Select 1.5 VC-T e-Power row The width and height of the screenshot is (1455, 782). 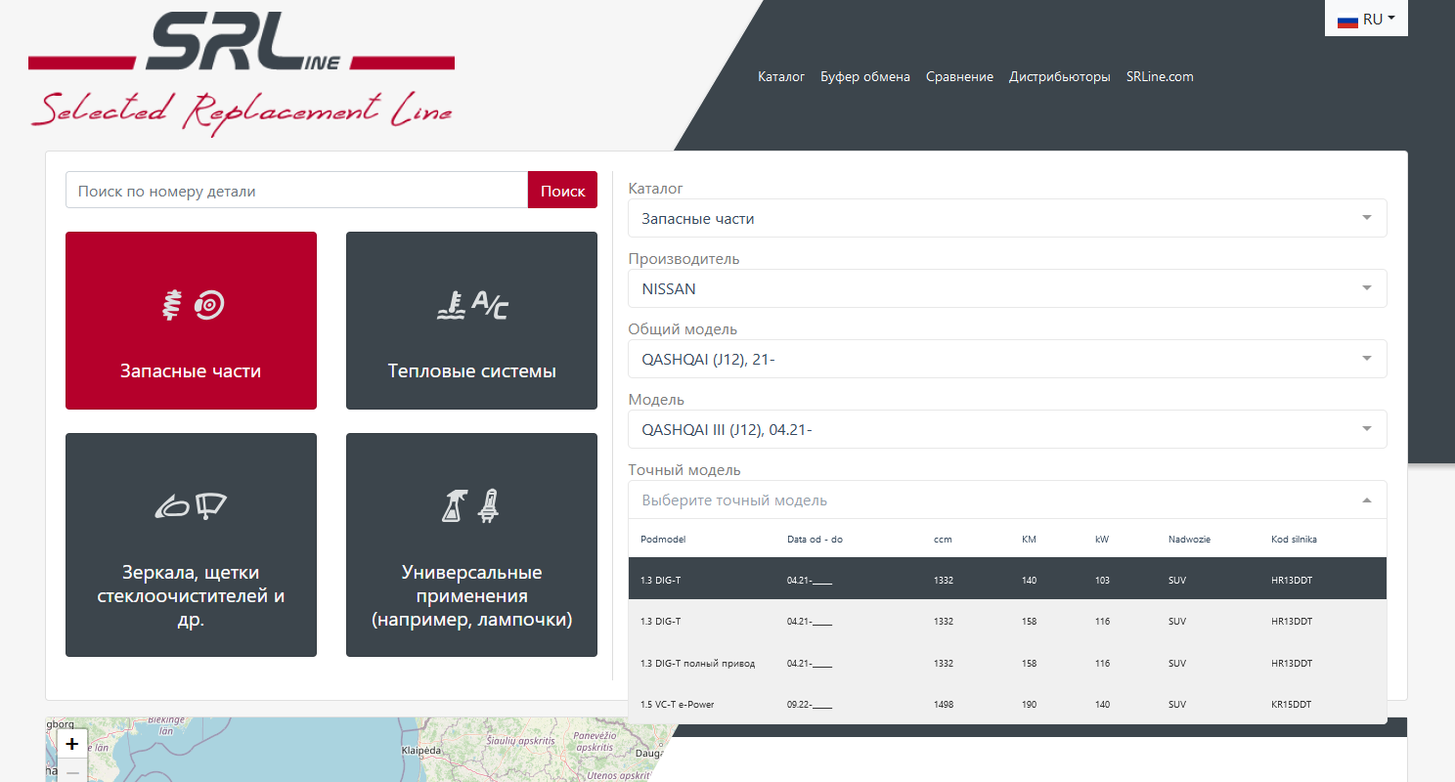[1007, 703]
